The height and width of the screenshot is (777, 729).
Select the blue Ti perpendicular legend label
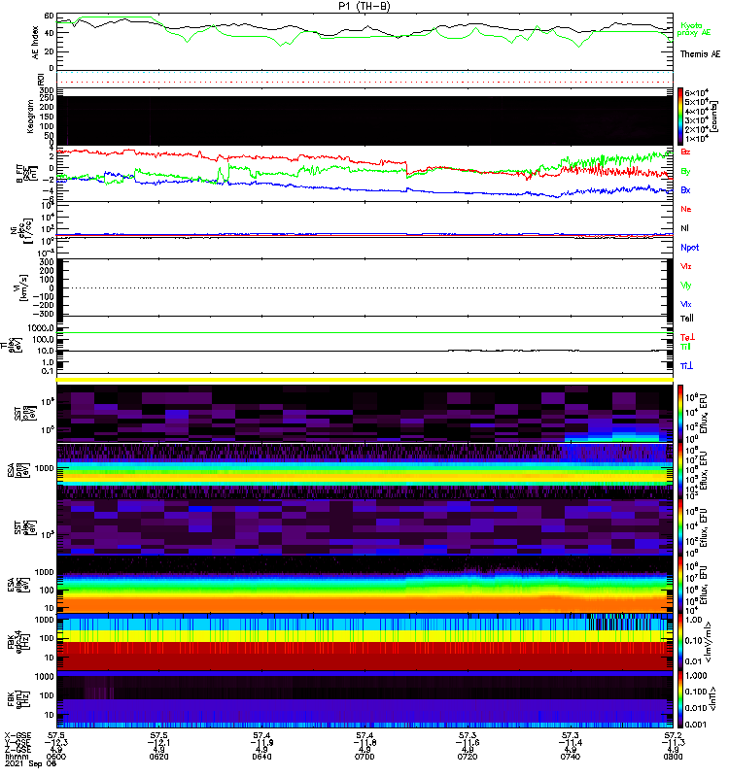[686, 366]
